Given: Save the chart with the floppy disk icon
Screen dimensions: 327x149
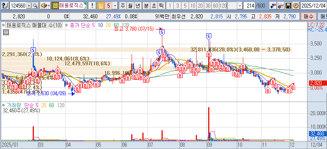Looking at the screenshot, I should click(288, 6).
